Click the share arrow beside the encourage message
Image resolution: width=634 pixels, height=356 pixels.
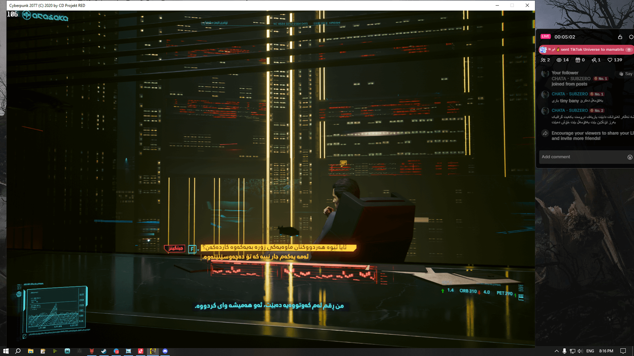(545, 133)
